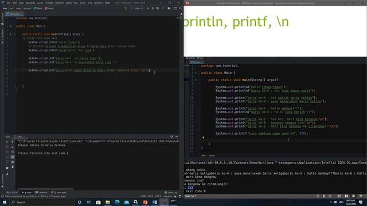
Task: Collapse the main method fold marker
Action: 15,34
